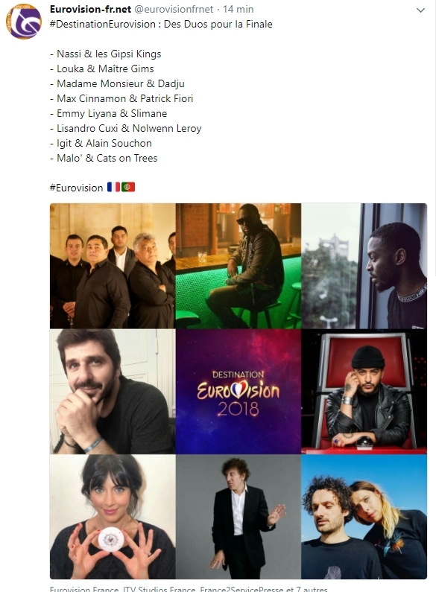Open the Destination Eurovision 2018 logo image
This screenshot has width=436, height=592.
click(x=238, y=391)
